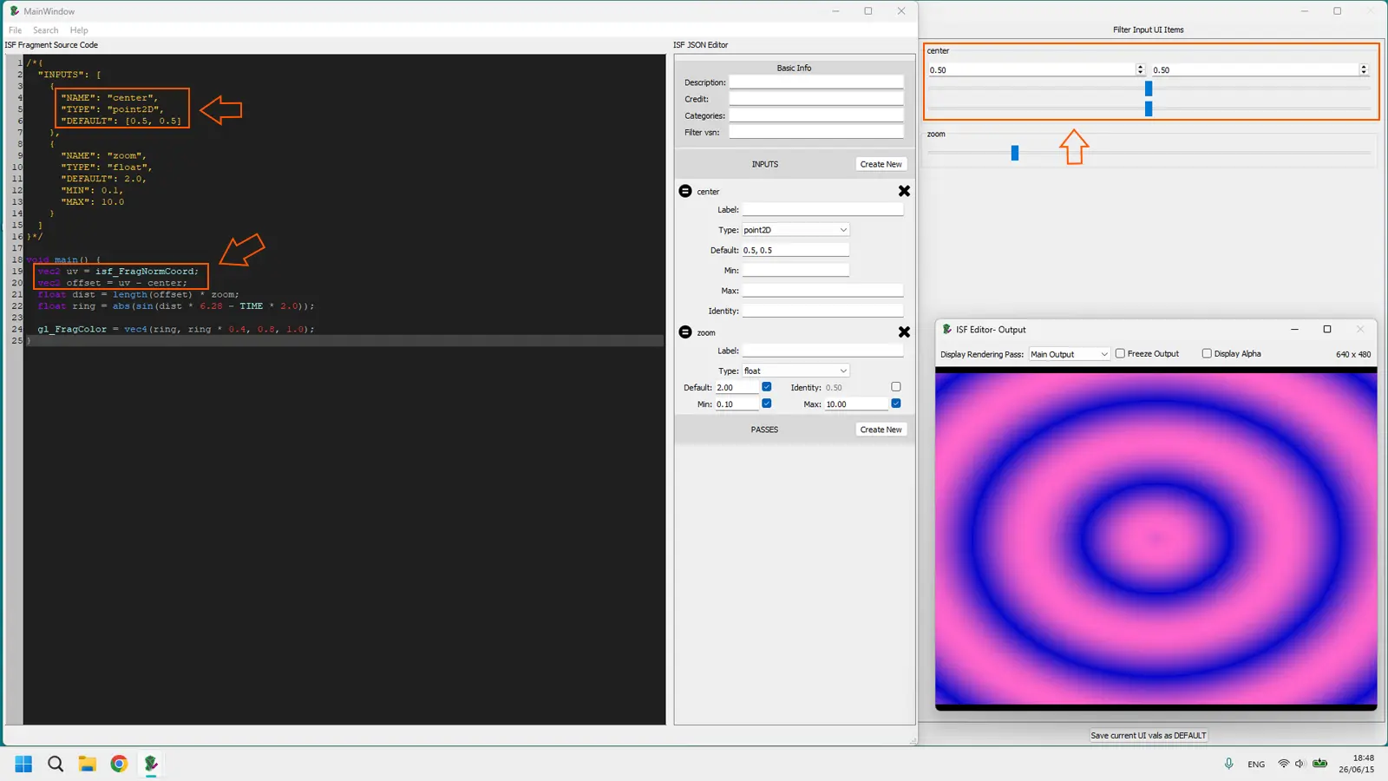Viewport: 1388px width, 781px height.
Task: Click center Default field showing 0.5, 0.5
Action: [795, 250]
